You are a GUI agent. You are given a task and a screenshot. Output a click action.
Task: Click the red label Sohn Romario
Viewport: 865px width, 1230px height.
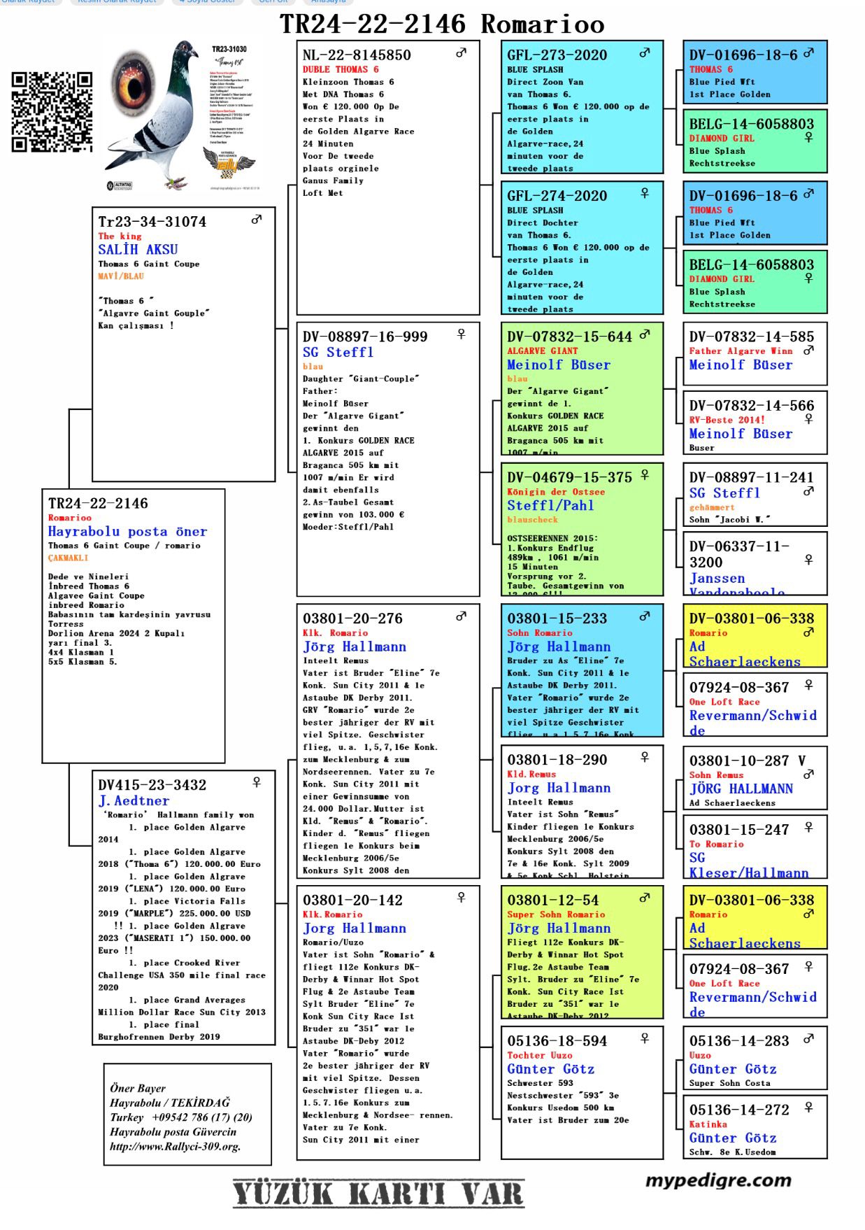(x=540, y=633)
